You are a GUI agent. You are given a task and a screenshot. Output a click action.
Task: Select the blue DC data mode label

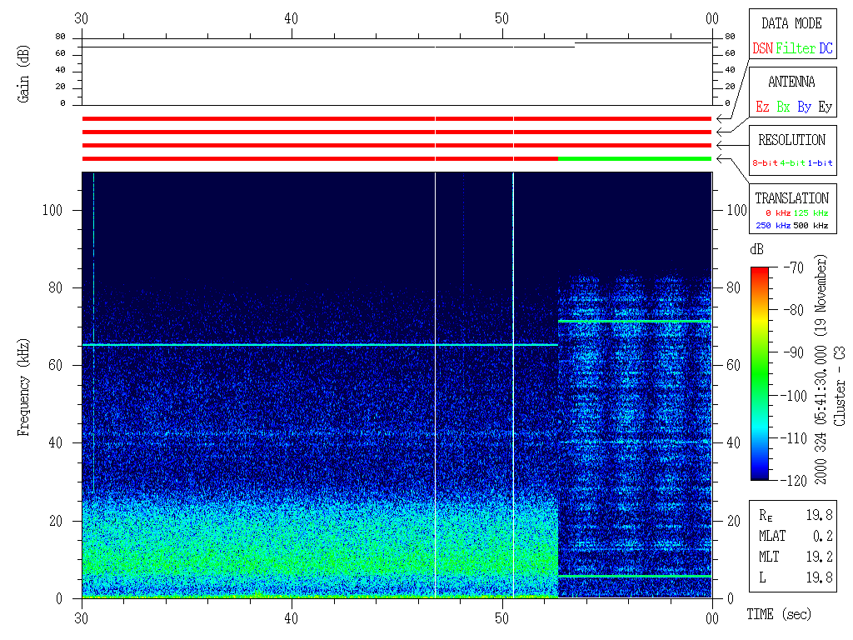(x=826, y=49)
